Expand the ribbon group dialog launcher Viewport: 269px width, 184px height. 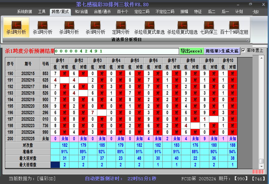[248, 40]
